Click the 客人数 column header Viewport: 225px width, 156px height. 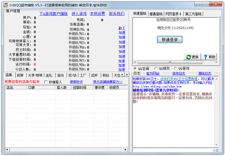click(x=63, y=88)
